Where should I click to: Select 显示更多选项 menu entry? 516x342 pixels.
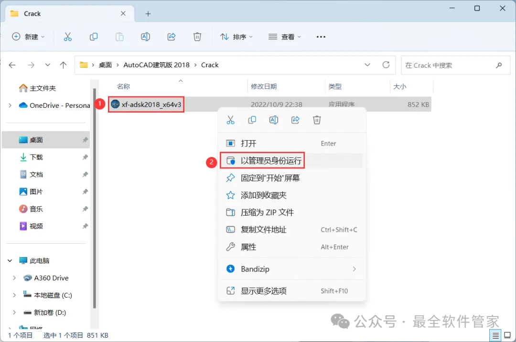[x=291, y=291]
